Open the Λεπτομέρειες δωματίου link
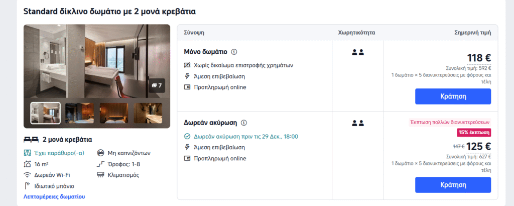 click(x=54, y=197)
